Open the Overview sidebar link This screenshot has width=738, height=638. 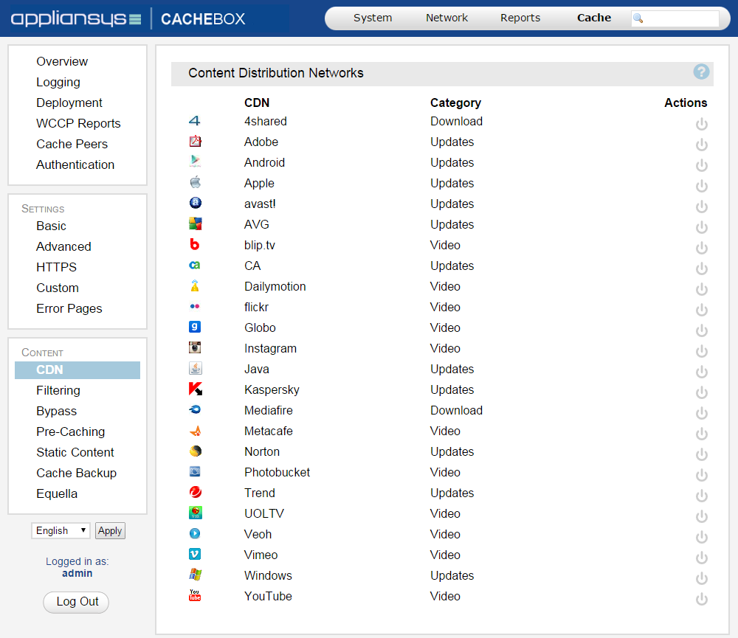[62, 62]
